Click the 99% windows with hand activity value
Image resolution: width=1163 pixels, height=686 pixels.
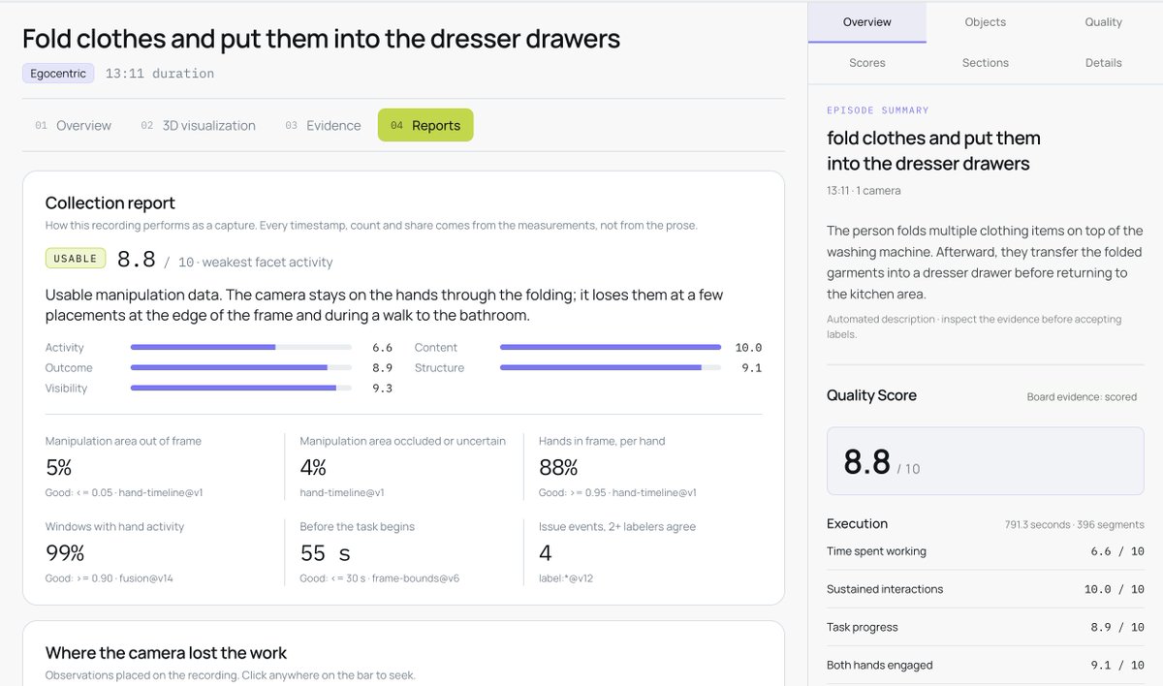coord(65,553)
